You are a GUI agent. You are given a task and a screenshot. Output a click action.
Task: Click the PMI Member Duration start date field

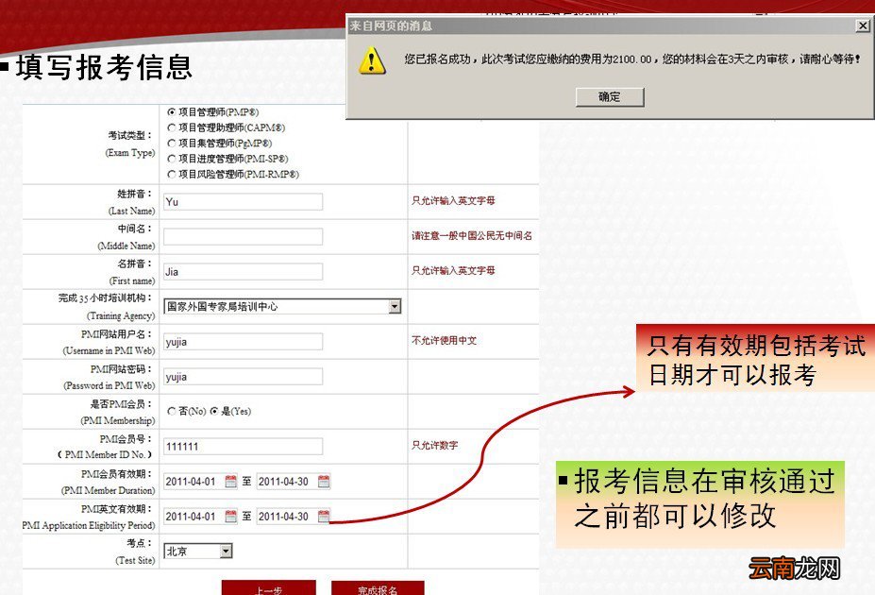tap(194, 482)
